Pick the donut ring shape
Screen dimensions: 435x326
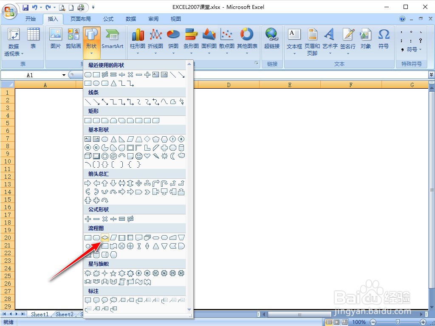click(105, 156)
